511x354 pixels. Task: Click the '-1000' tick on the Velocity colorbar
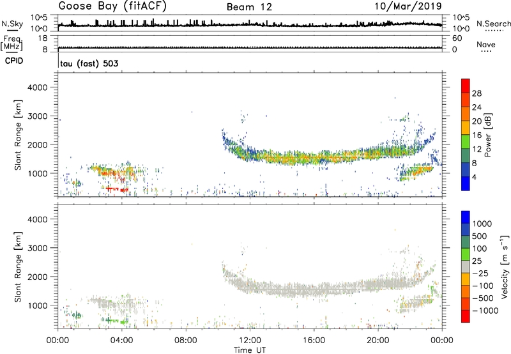click(x=485, y=311)
